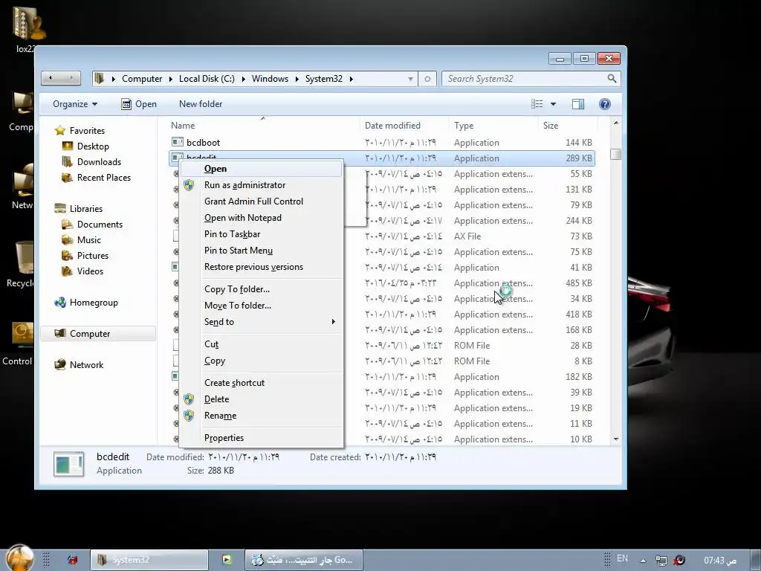This screenshot has width=761, height=571.
Task: Sort by the Type column header
Action: (493, 125)
